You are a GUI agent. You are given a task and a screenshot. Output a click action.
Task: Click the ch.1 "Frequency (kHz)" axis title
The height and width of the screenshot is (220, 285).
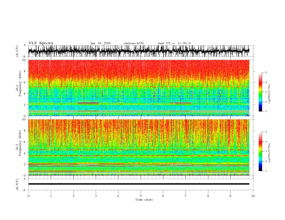point(20,84)
